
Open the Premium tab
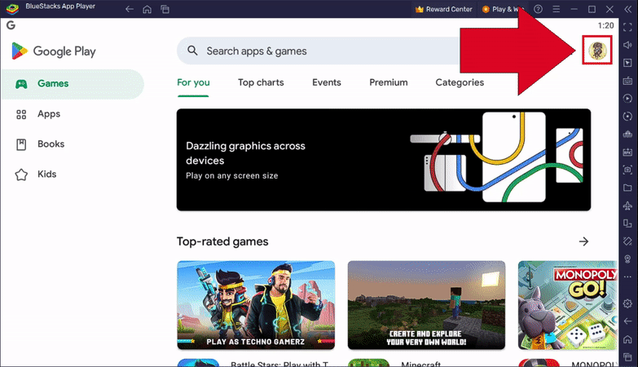[x=388, y=82]
